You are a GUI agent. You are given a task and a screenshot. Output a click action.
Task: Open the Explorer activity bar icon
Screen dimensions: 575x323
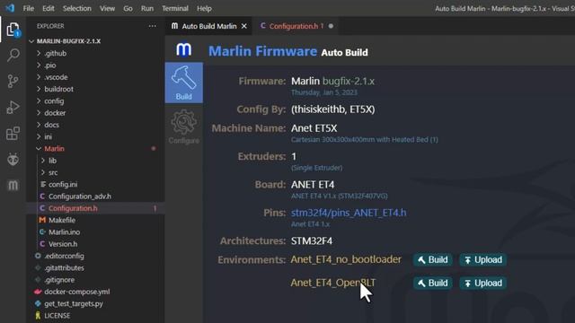coord(13,30)
